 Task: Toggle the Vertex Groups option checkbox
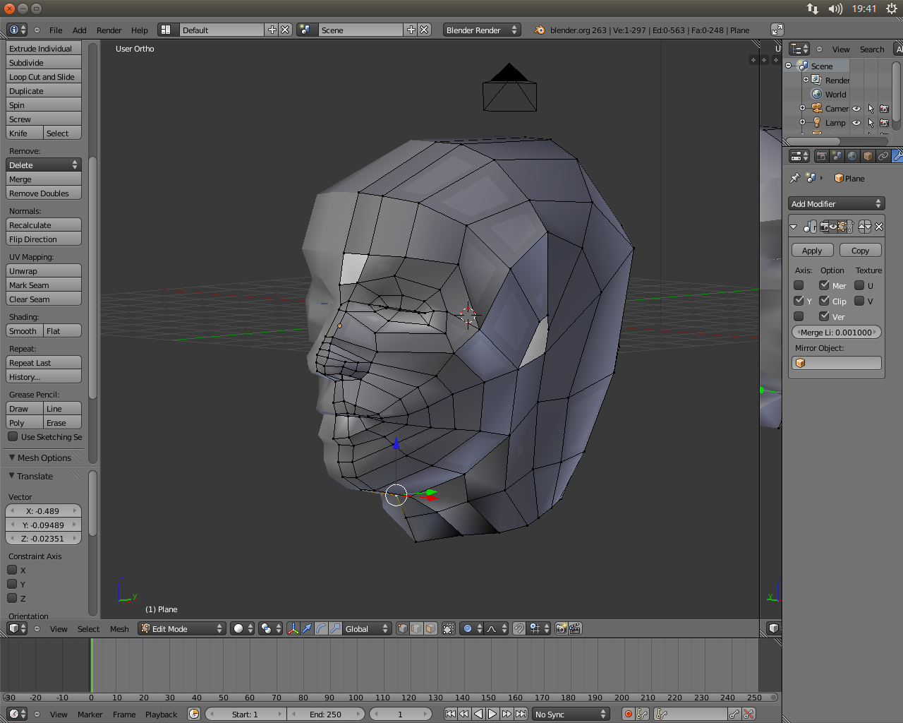(824, 316)
